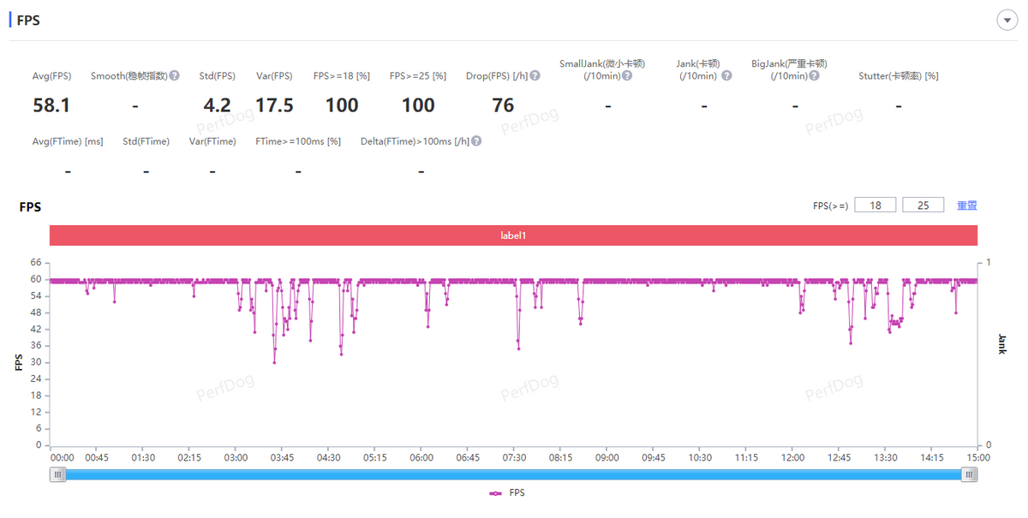
Task: Click the FTime>=100ms [%] label
Action: pyautogui.click(x=298, y=141)
